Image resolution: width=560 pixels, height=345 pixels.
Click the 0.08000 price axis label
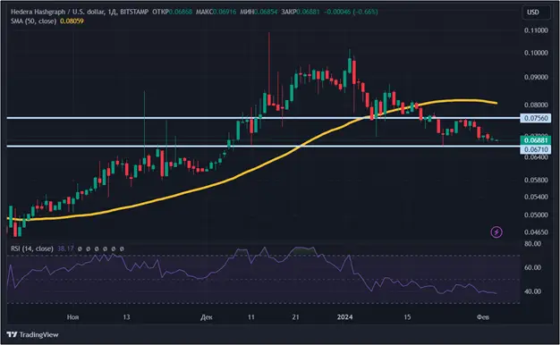(536, 105)
